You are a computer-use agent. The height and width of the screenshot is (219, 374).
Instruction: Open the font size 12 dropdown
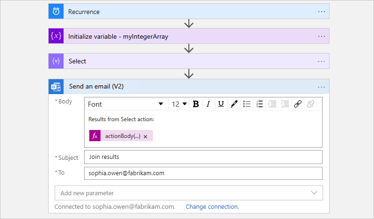point(179,104)
